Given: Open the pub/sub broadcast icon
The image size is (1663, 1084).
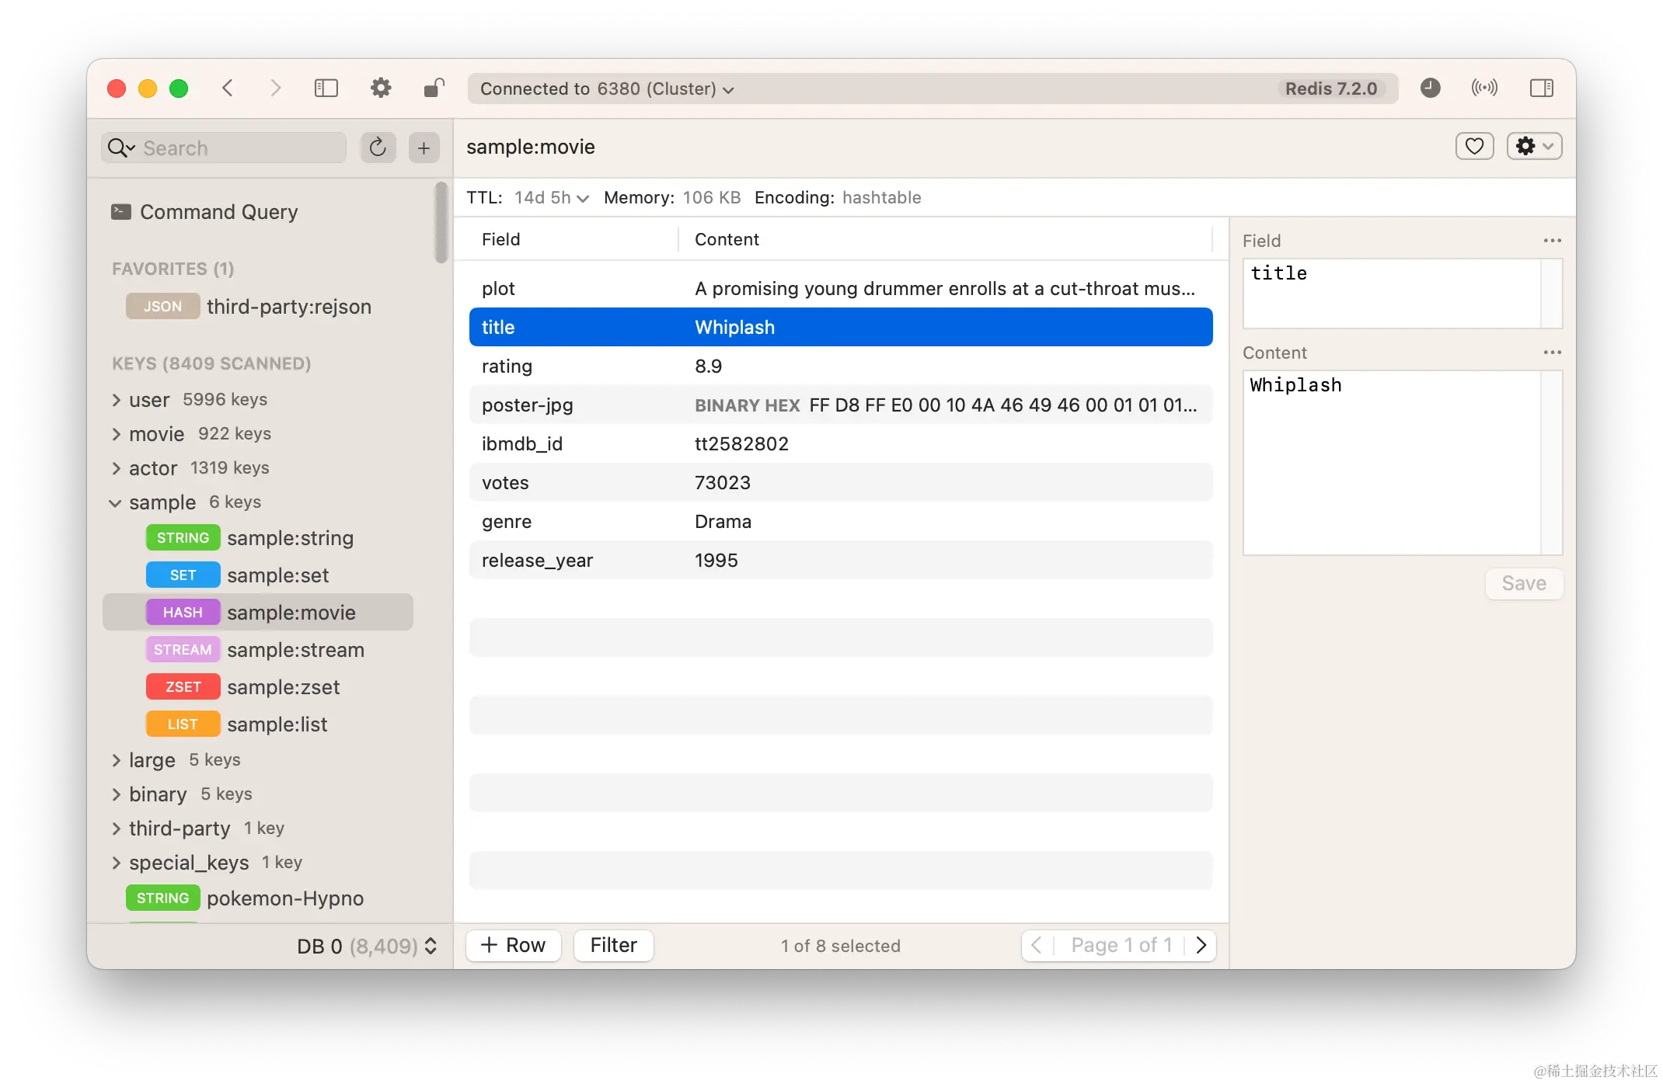Looking at the screenshot, I should click(x=1483, y=89).
